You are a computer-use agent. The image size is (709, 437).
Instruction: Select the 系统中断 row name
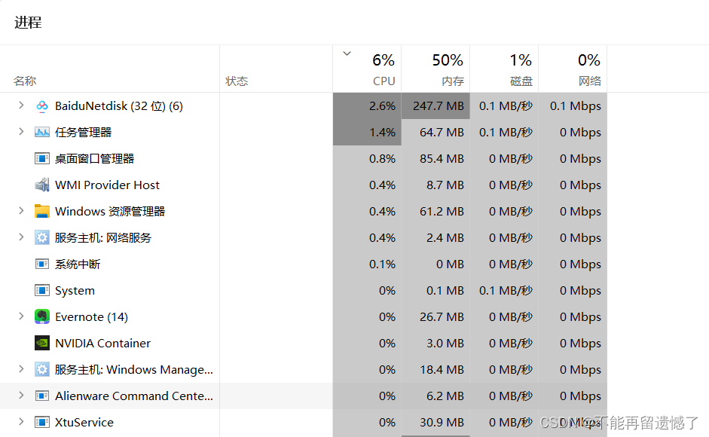[78, 264]
